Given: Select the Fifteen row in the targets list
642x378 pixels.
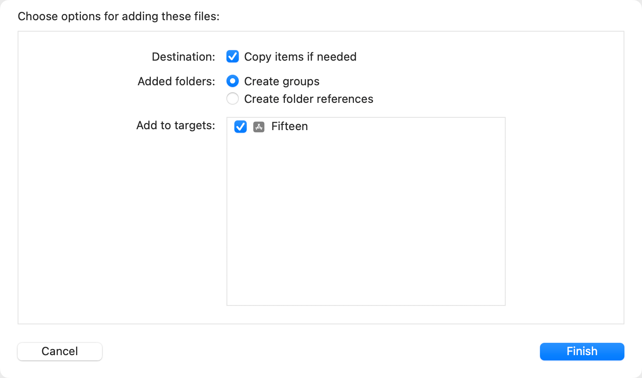Looking at the screenshot, I should (289, 127).
